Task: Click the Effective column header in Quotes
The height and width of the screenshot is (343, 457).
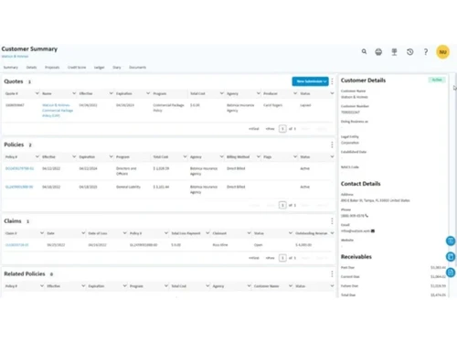Action: [x=86, y=93]
